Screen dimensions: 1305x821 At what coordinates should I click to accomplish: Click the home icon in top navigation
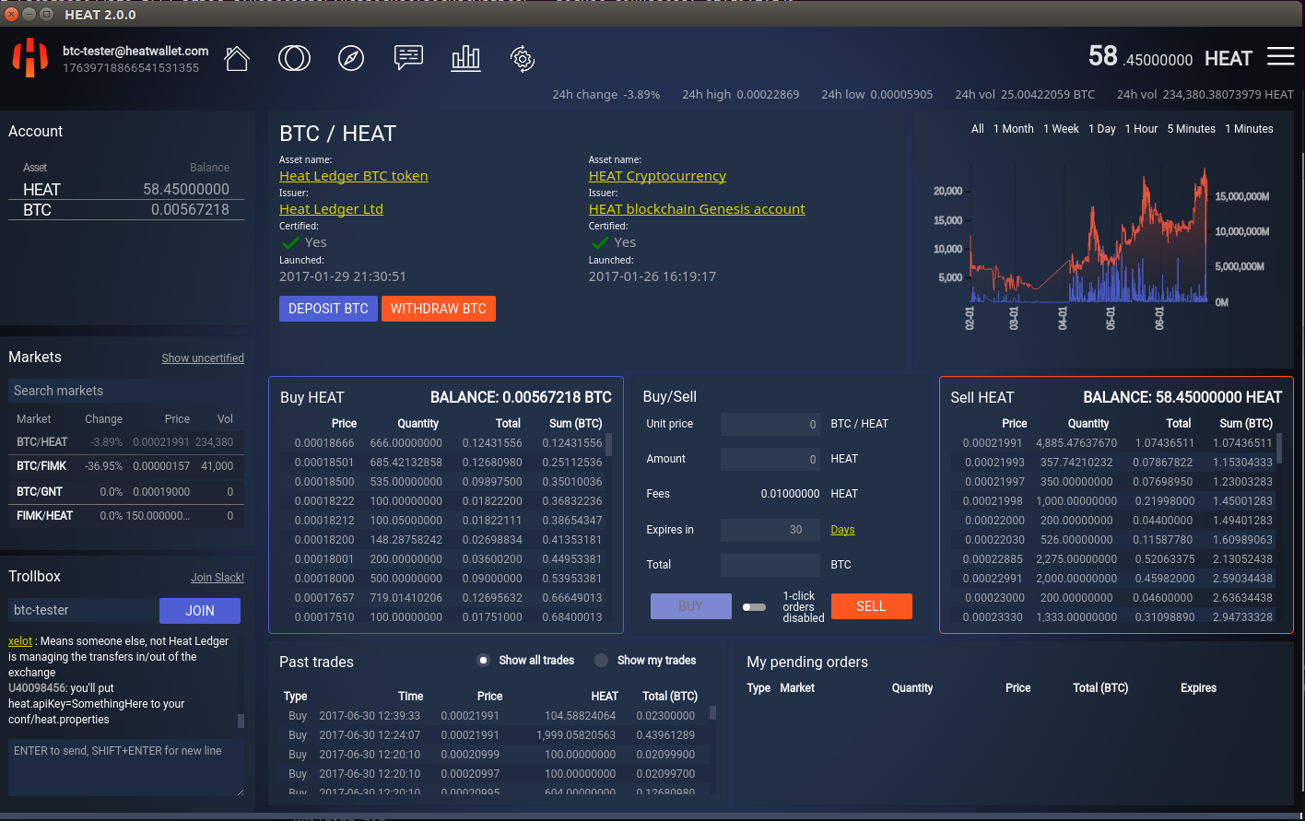pyautogui.click(x=237, y=59)
